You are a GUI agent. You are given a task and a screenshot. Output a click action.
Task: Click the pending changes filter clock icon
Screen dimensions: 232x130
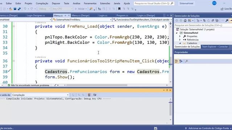198,21
